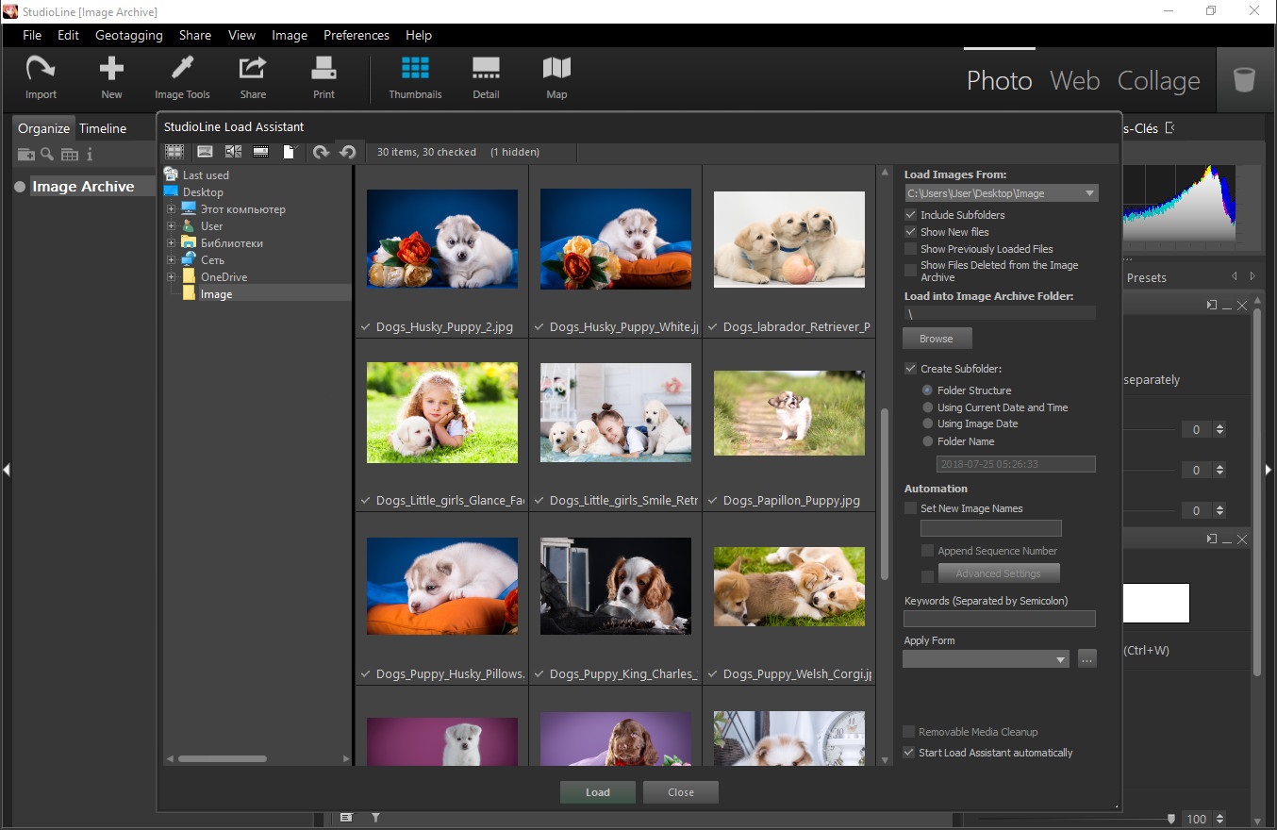This screenshot has height=830, width=1277.
Task: Uncheck Include Subfolders option
Action: (910, 215)
